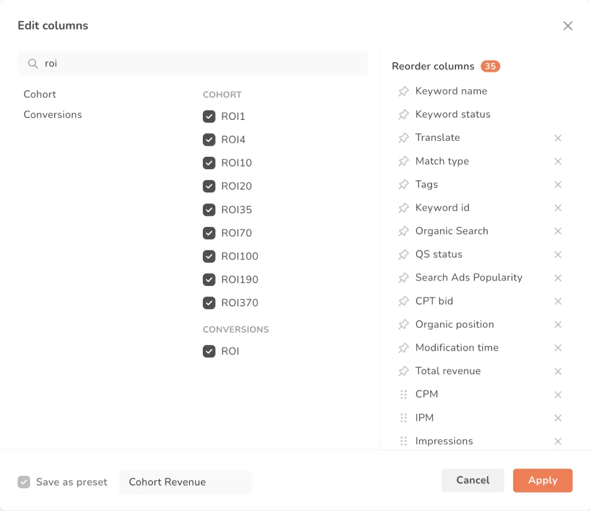Click the Cohort Revenue preset name field

[x=185, y=482]
